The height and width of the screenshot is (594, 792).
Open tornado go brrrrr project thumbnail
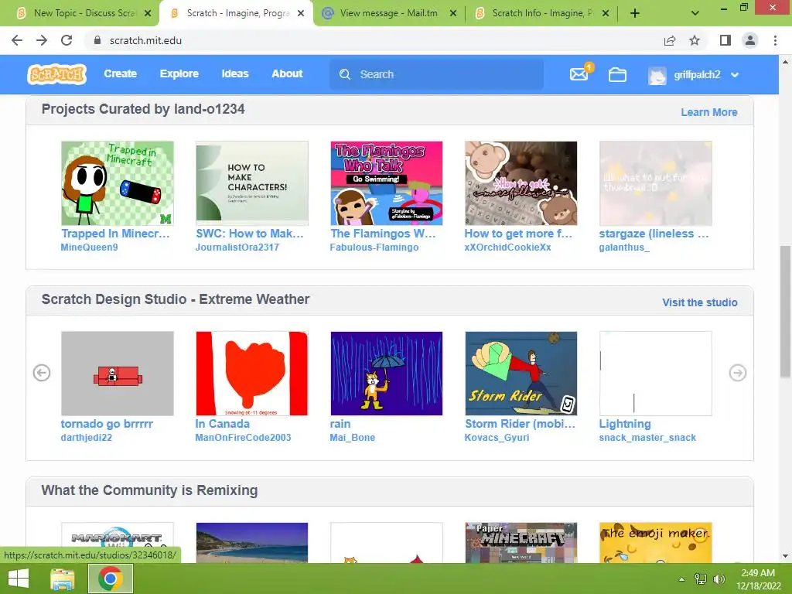(x=118, y=374)
